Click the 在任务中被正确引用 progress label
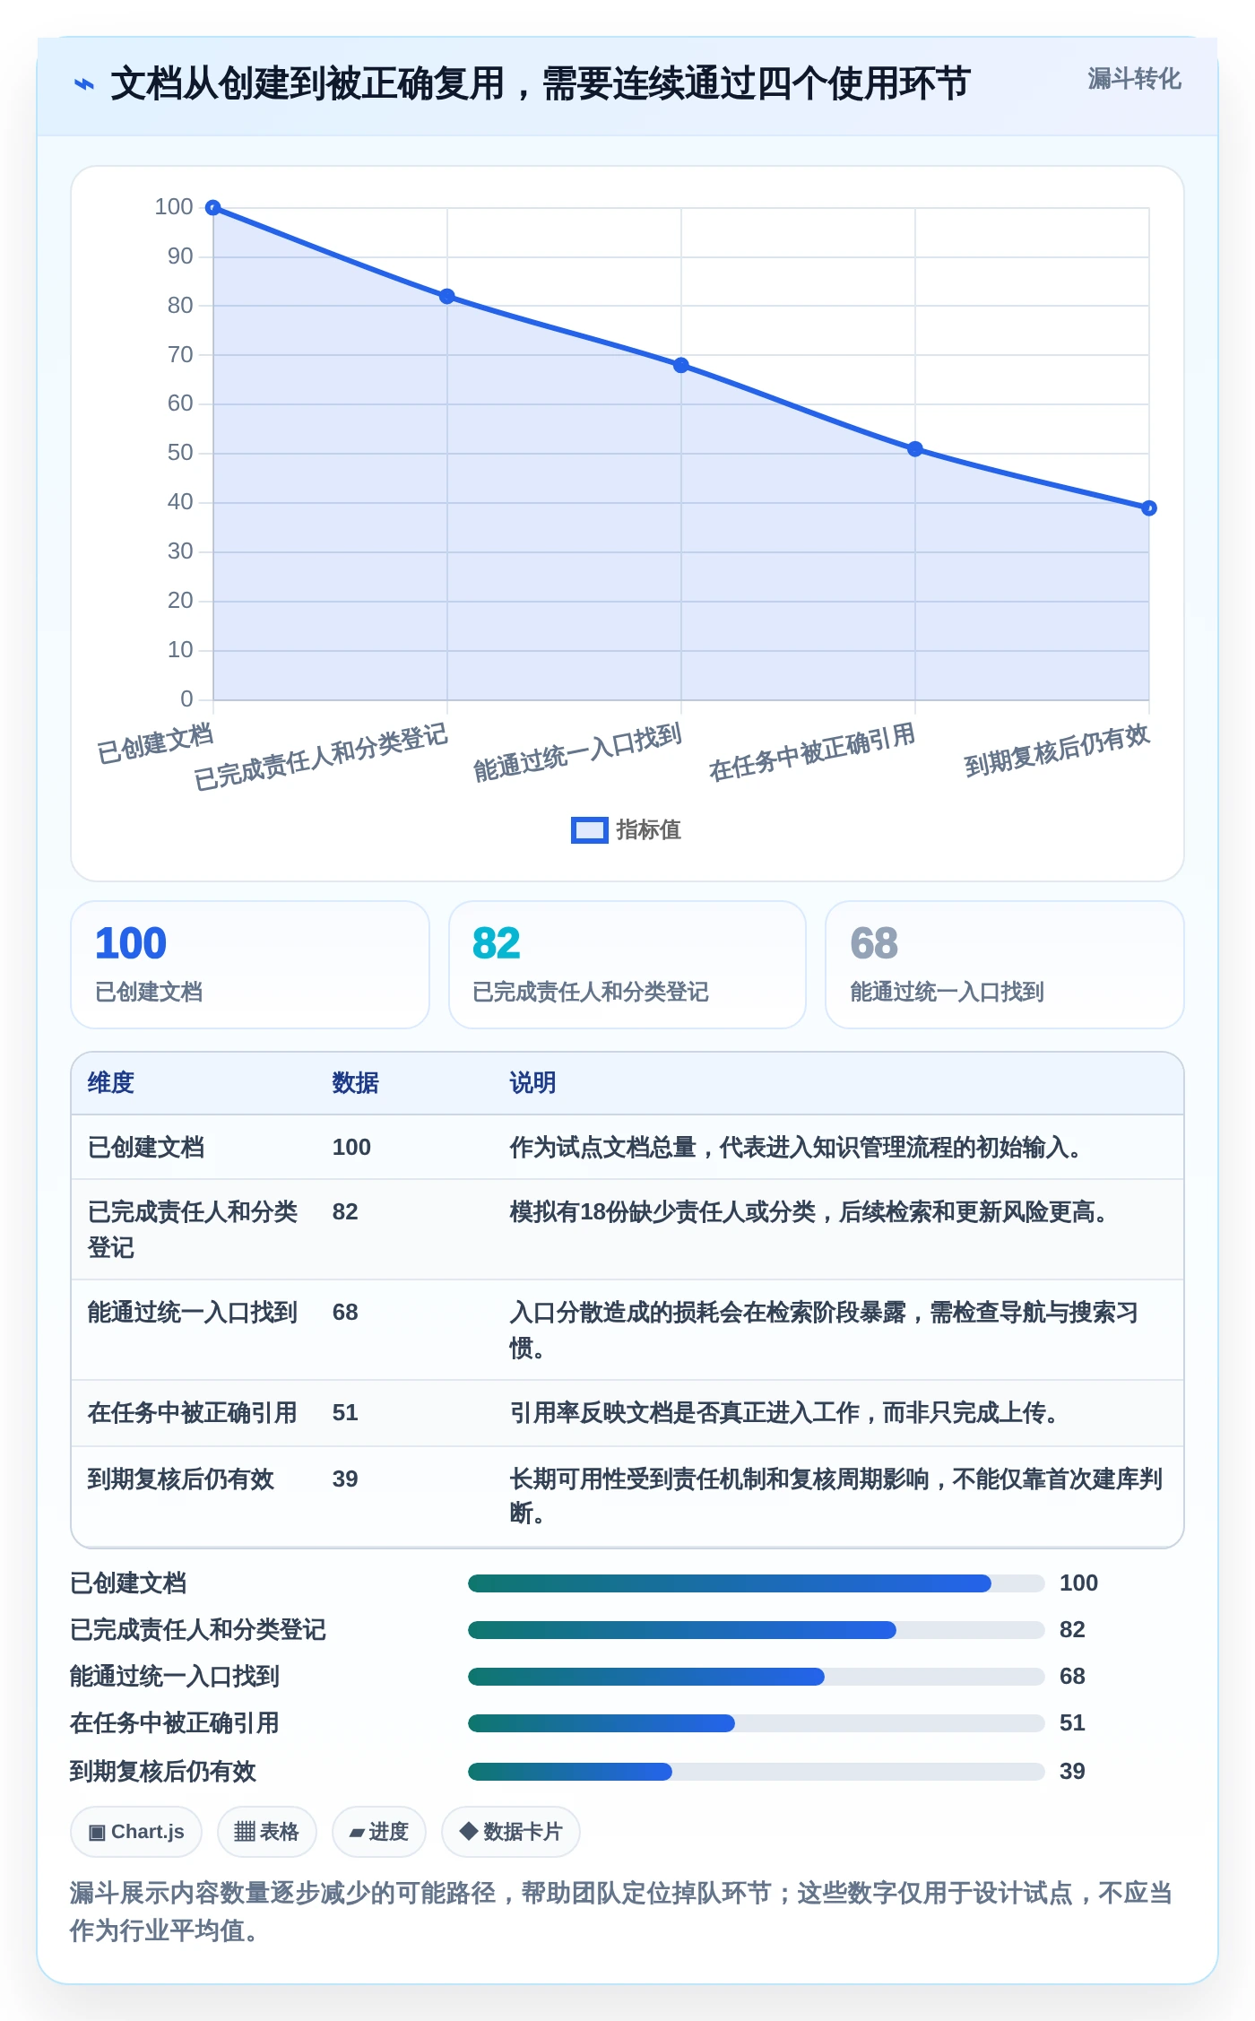This screenshot has height=2021, width=1255. coord(175,1723)
